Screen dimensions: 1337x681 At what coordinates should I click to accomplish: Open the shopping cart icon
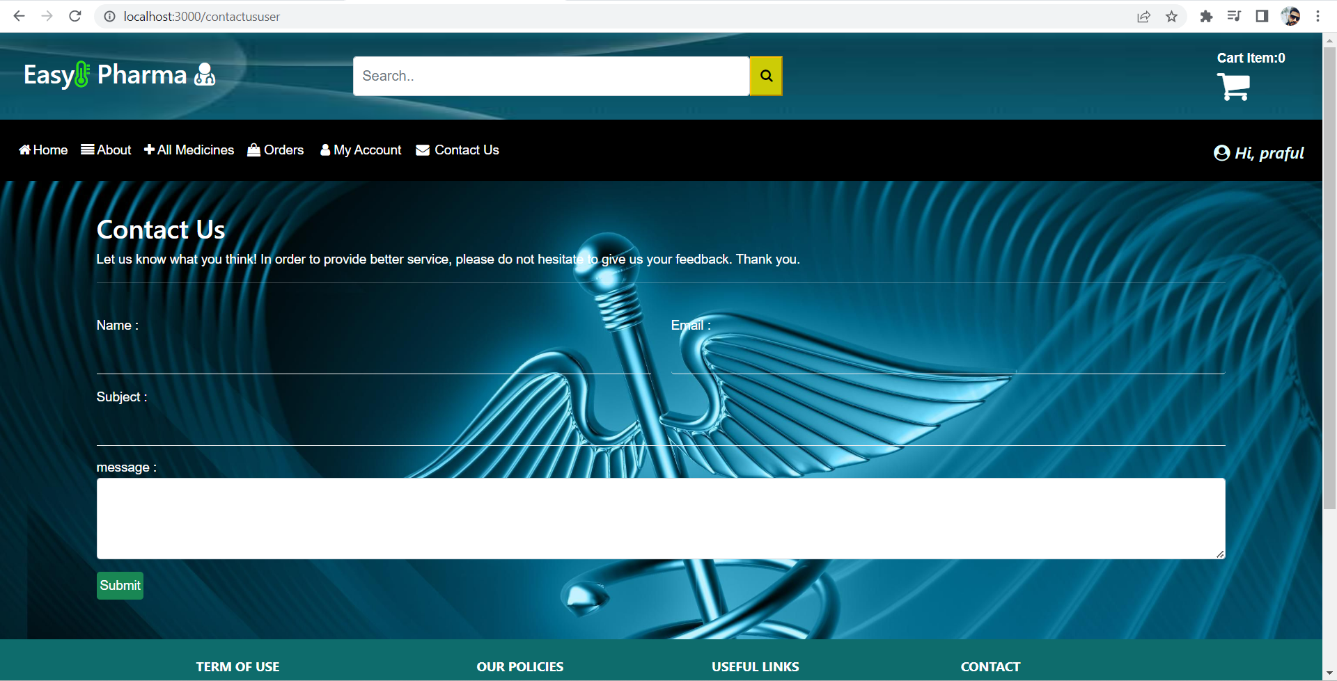[x=1233, y=88]
